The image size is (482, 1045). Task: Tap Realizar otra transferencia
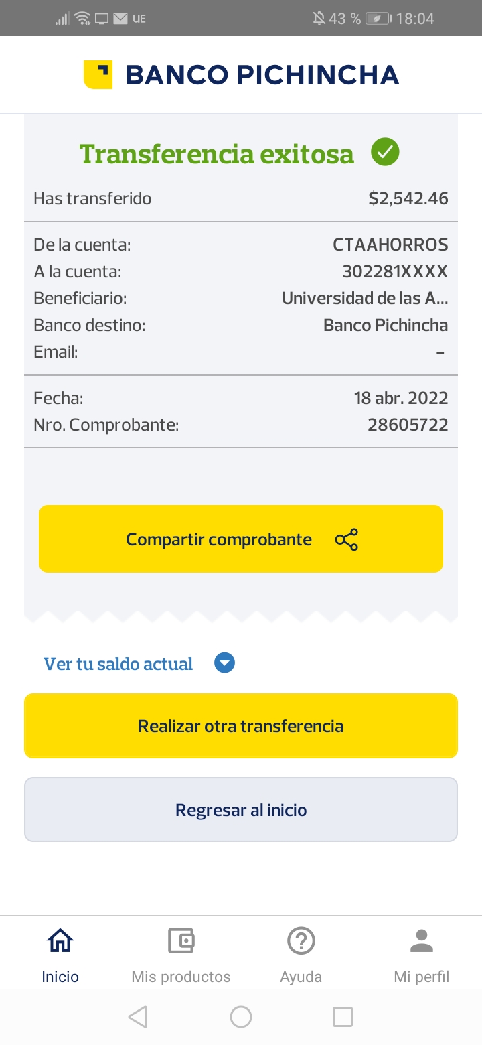(x=241, y=726)
